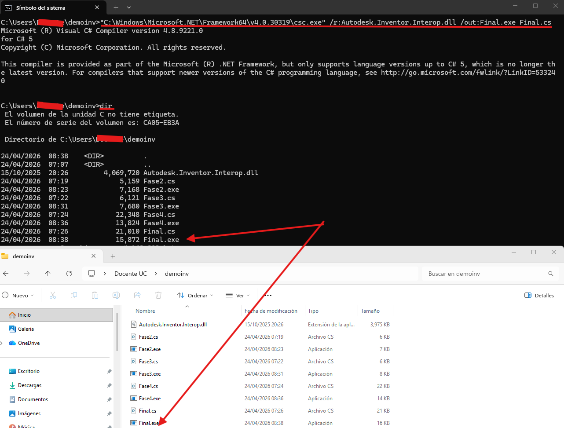Sort by Fecha de modificación column header

coord(271,311)
